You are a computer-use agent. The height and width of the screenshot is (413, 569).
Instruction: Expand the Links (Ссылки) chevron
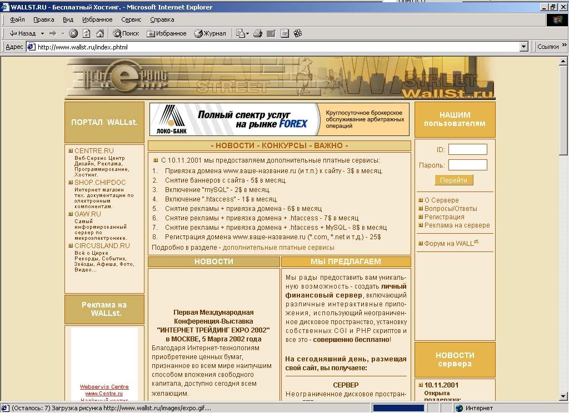click(x=564, y=45)
